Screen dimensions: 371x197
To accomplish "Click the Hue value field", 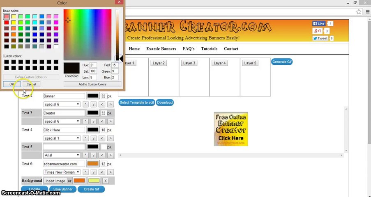I will tap(93, 65).
